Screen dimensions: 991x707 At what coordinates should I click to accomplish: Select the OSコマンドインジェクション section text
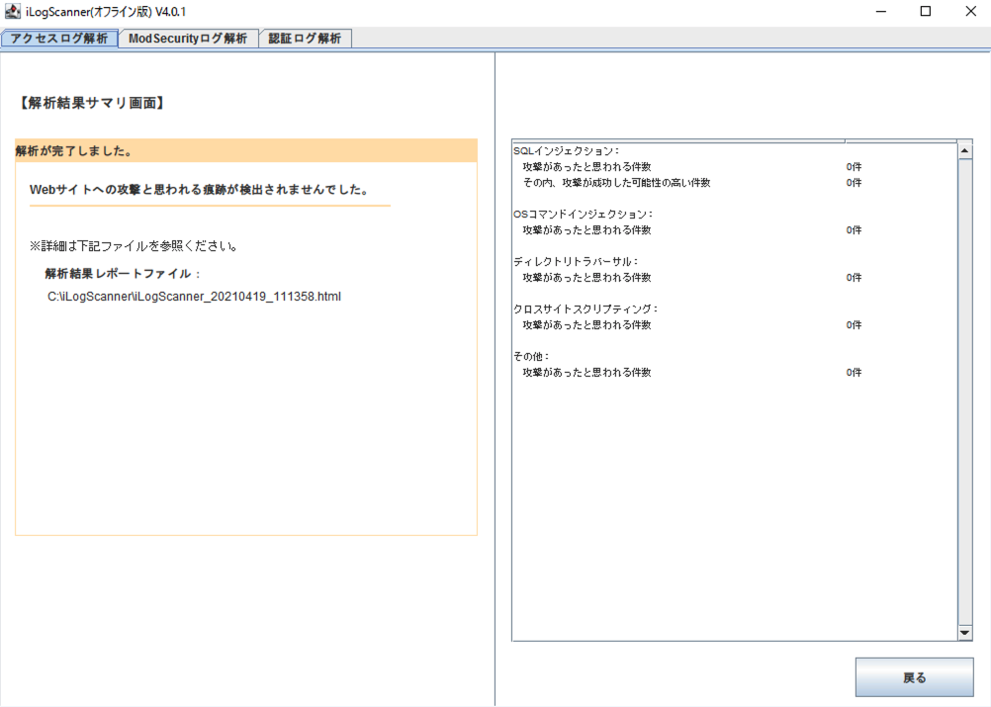(584, 213)
